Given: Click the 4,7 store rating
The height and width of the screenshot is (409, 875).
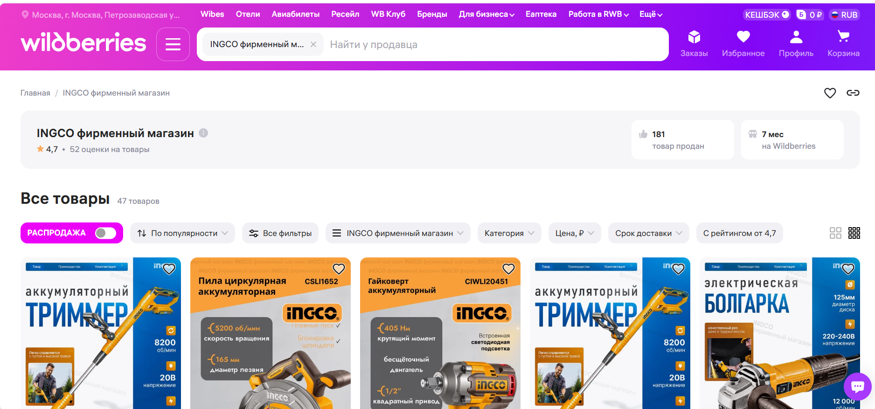Looking at the screenshot, I should pos(47,149).
